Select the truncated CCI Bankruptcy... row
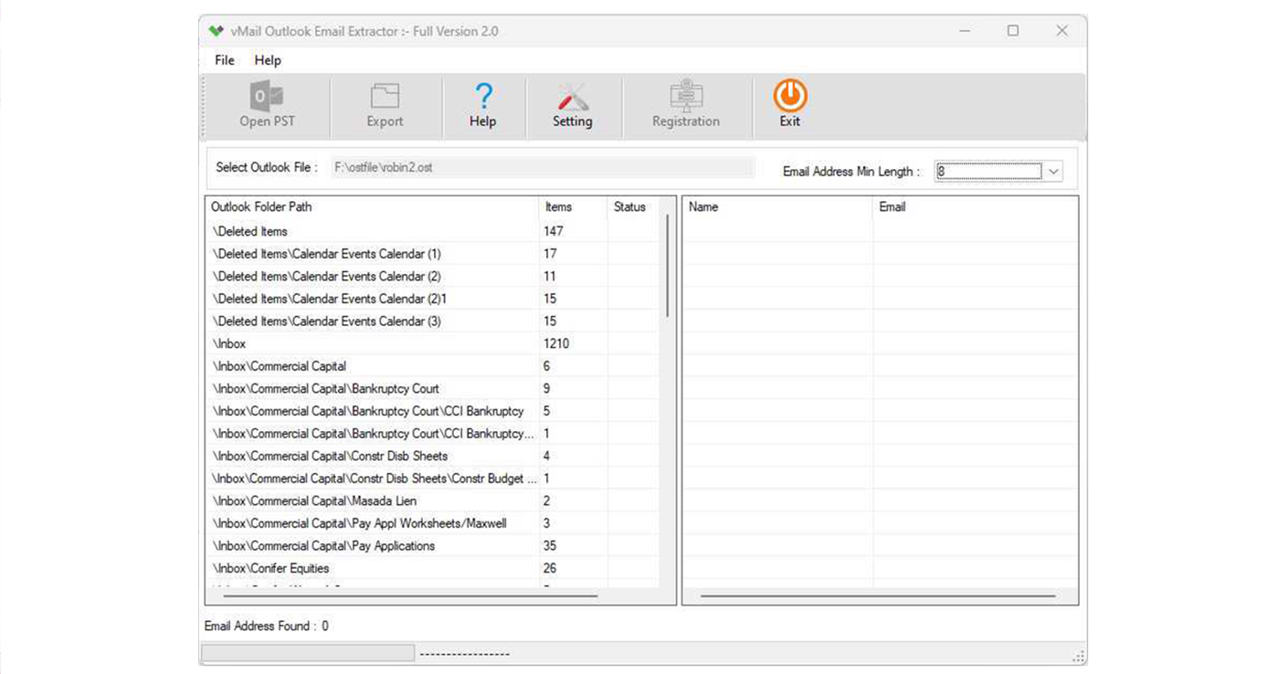The height and width of the screenshot is (674, 1278). coord(432,434)
